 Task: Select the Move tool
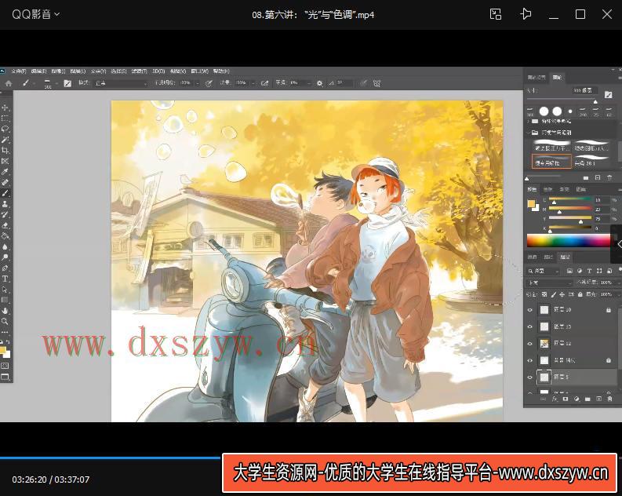[x=5, y=108]
